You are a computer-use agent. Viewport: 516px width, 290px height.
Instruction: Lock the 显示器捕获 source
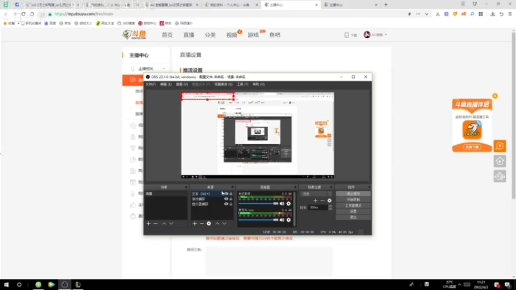(231, 204)
